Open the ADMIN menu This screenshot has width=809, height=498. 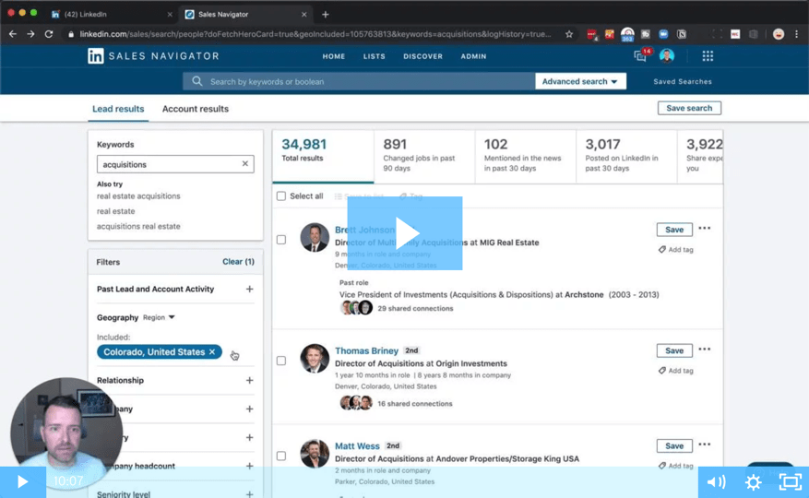click(473, 56)
